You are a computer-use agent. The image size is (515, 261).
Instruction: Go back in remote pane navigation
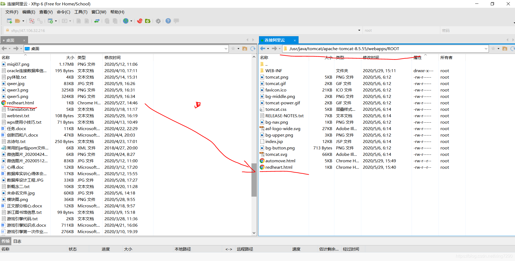263,49
